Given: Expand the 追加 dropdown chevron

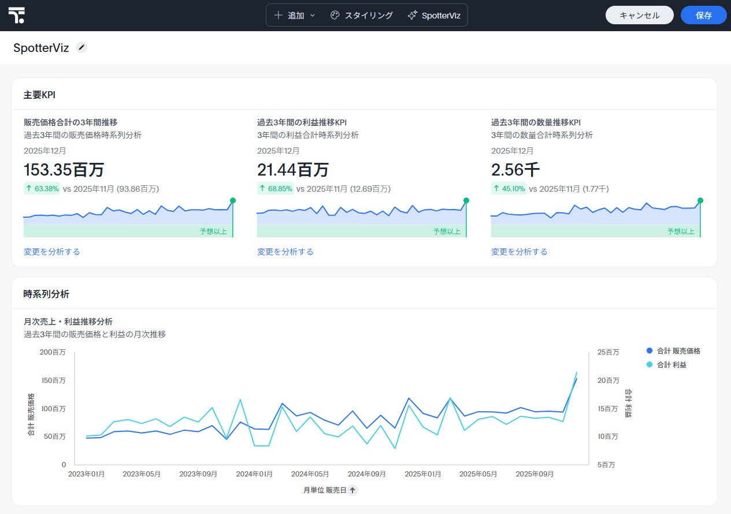Looking at the screenshot, I should 313,16.
